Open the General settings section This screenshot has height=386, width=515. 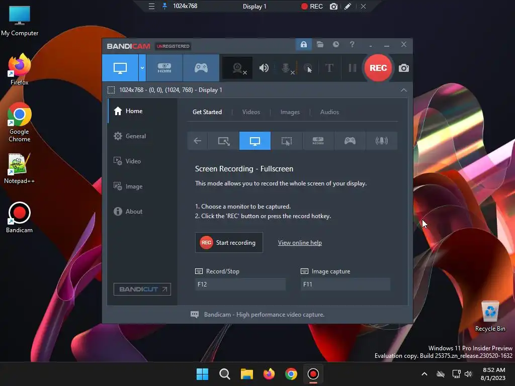(x=142, y=136)
